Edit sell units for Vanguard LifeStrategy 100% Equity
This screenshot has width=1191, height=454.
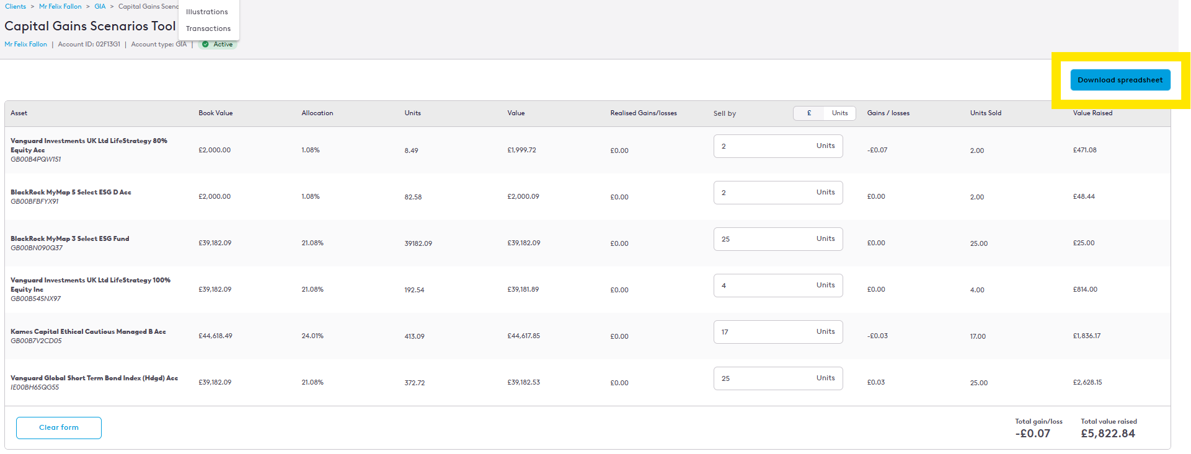coord(764,286)
